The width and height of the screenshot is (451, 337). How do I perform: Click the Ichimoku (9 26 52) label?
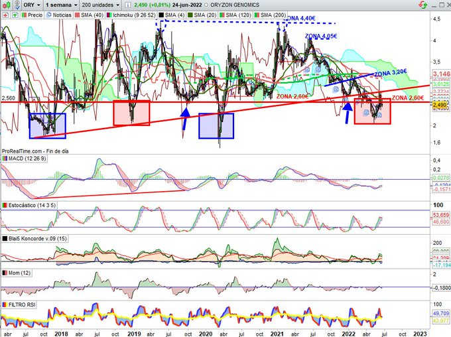point(134,15)
